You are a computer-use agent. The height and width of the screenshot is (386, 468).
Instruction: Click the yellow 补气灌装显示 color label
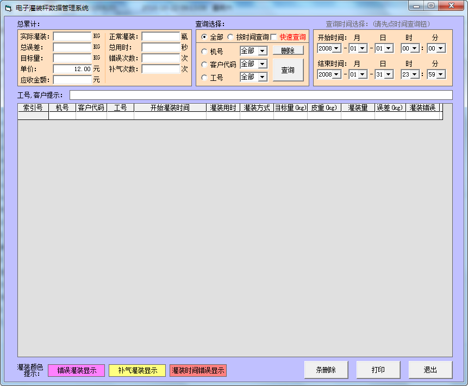[x=137, y=370]
